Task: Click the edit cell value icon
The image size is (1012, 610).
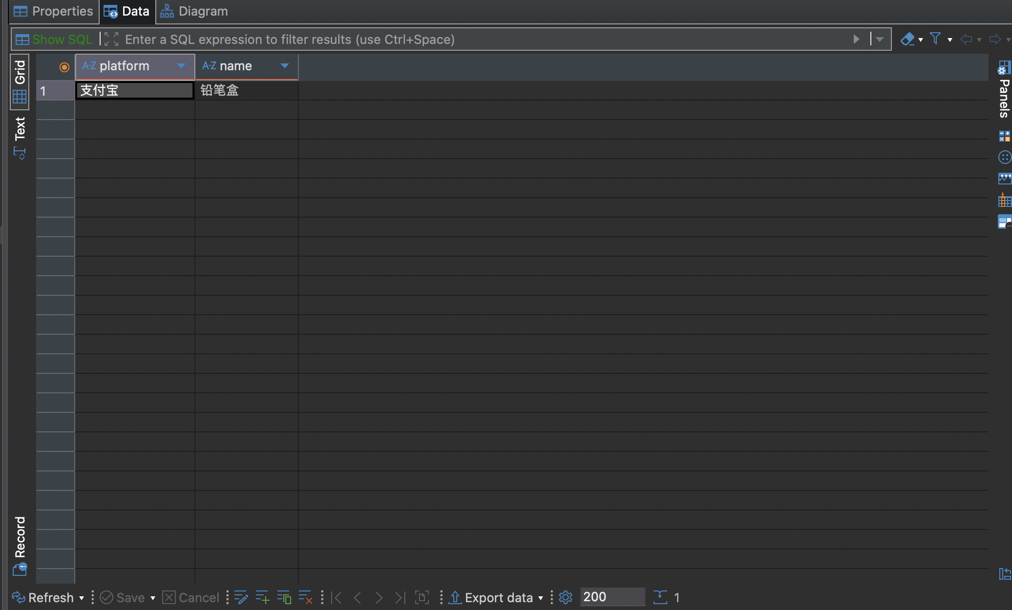Action: pyautogui.click(x=241, y=597)
